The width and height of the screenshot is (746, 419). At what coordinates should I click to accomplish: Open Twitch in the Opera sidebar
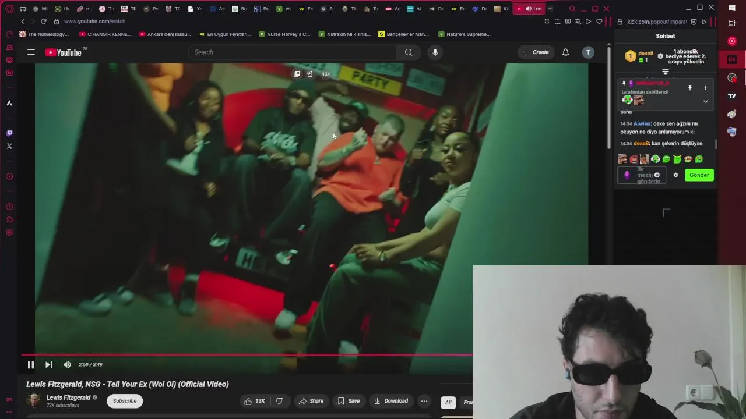(x=9, y=133)
